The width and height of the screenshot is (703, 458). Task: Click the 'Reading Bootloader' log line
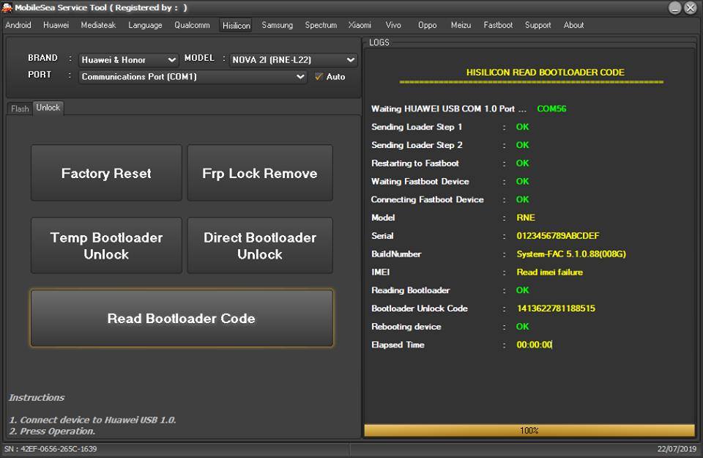(450, 290)
